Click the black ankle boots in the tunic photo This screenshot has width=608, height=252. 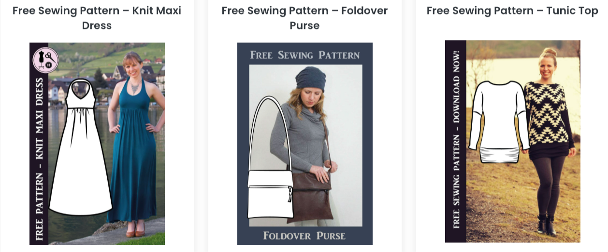[x=544, y=226]
